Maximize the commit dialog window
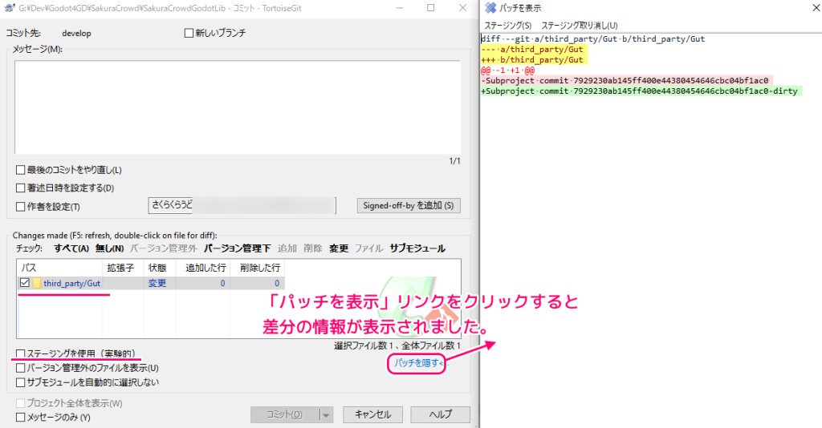 coord(431,7)
